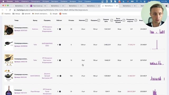Close the active MarketGuru tab

point(117,6)
